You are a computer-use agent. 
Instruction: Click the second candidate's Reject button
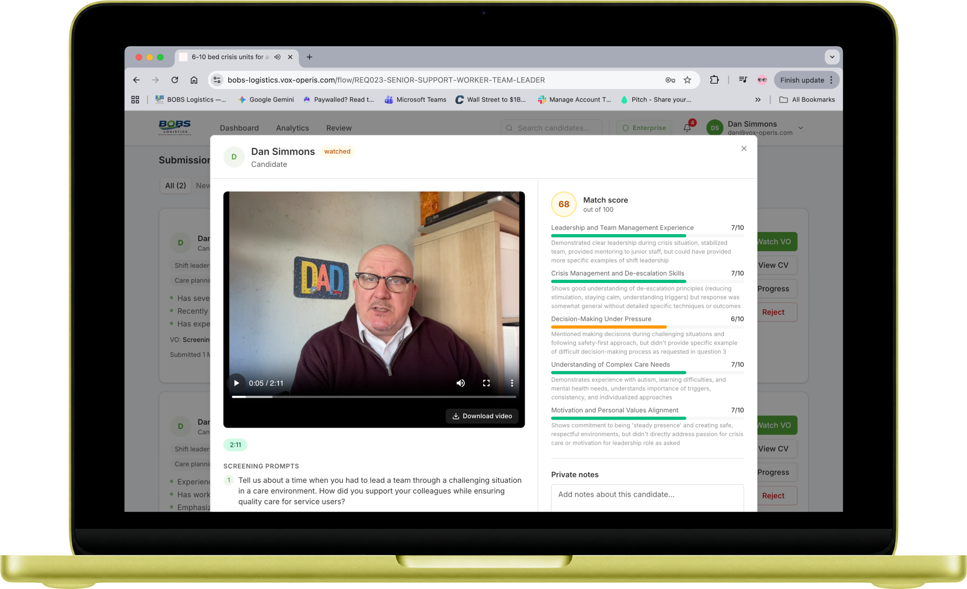tap(777, 496)
